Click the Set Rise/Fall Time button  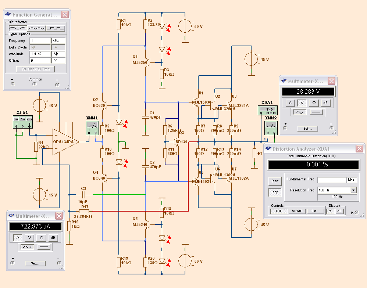(35, 69)
